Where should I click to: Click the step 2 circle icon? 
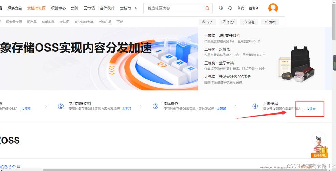click(61, 106)
